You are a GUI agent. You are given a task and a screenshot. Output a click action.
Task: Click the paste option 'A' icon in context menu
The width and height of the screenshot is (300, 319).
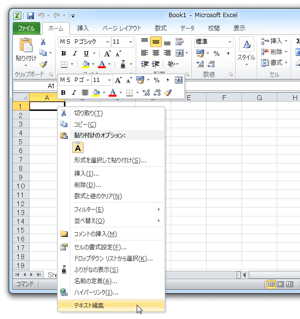point(78,147)
